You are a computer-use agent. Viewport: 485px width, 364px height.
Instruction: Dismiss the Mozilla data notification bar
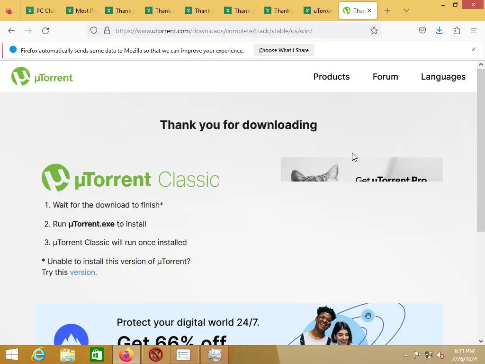pyautogui.click(x=474, y=49)
